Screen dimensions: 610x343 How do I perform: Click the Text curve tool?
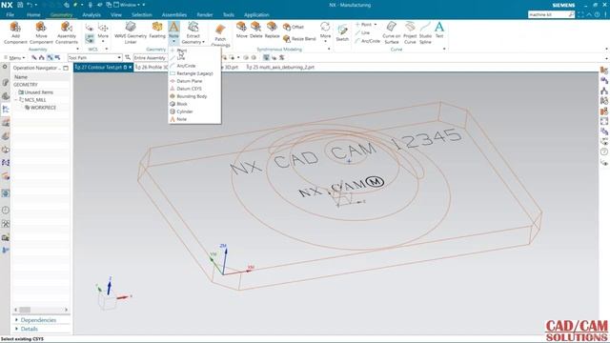click(439, 30)
